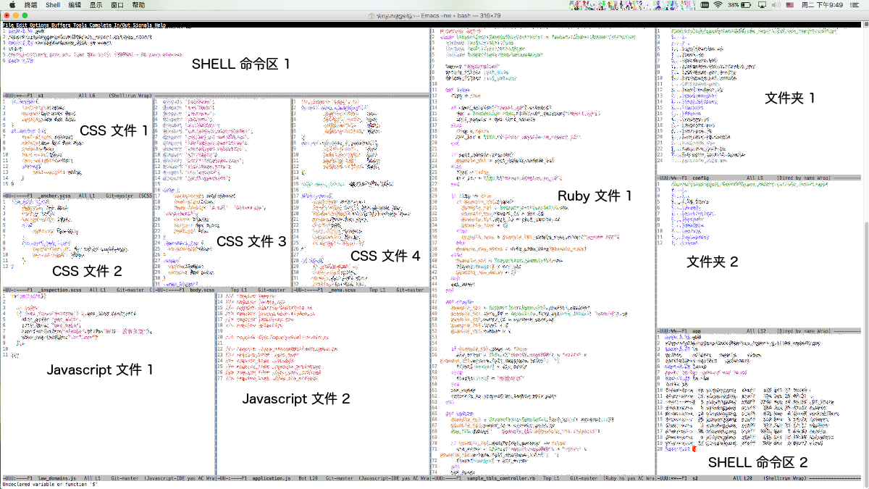The height and width of the screenshot is (489, 869).
Task: Open Emacs File menu
Action: (8, 25)
